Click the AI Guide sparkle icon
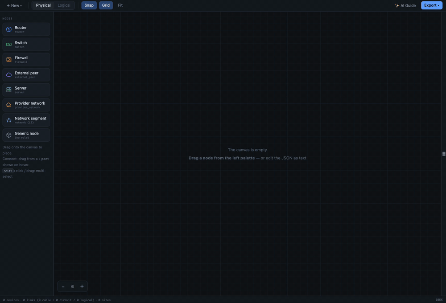This screenshot has width=446, height=303. pos(397,5)
